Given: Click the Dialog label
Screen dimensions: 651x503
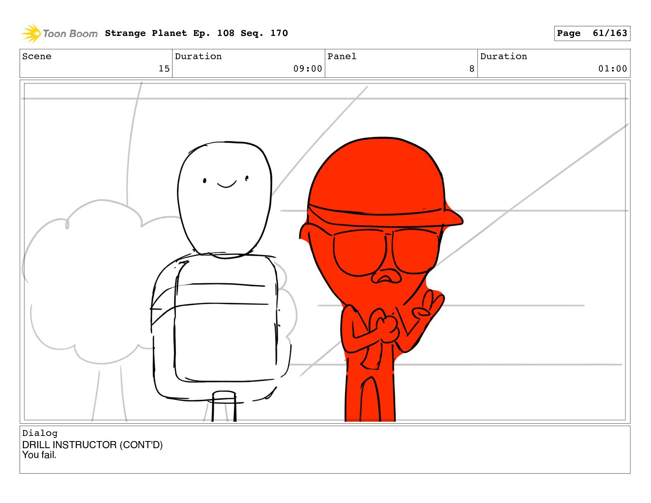Looking at the screenshot, I should 40,433.
